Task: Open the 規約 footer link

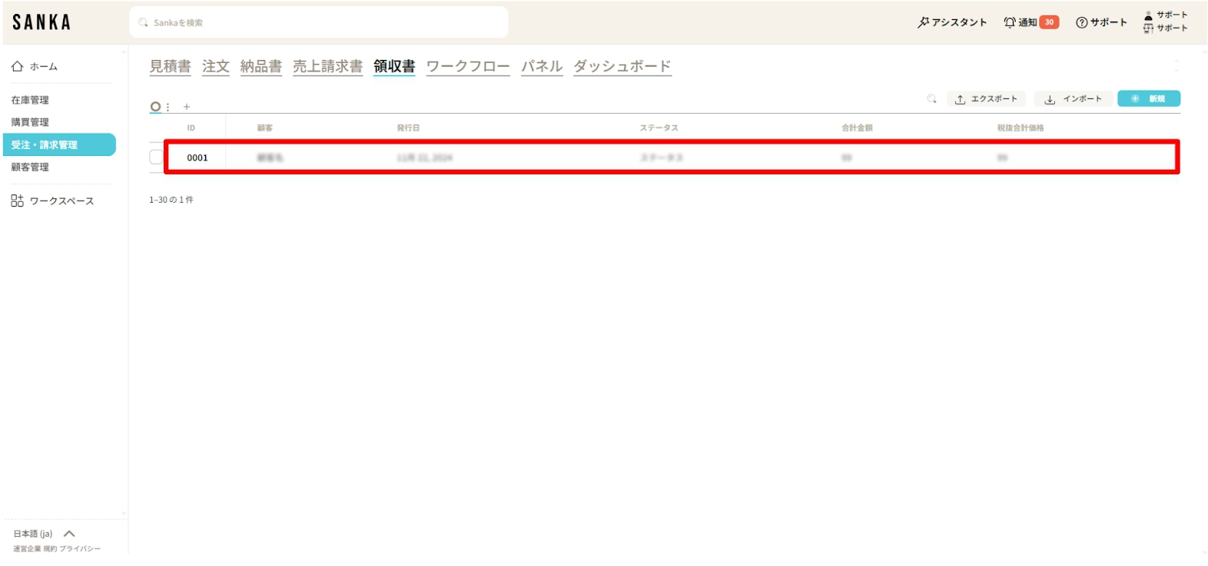Action: pos(50,549)
